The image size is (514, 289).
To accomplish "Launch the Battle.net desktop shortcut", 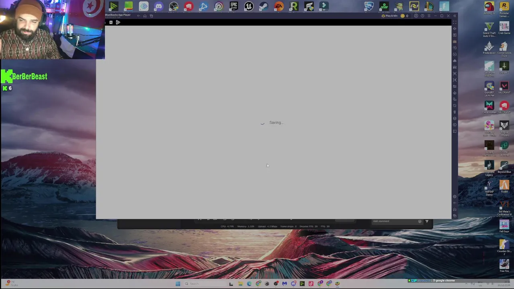I will coord(204,6).
